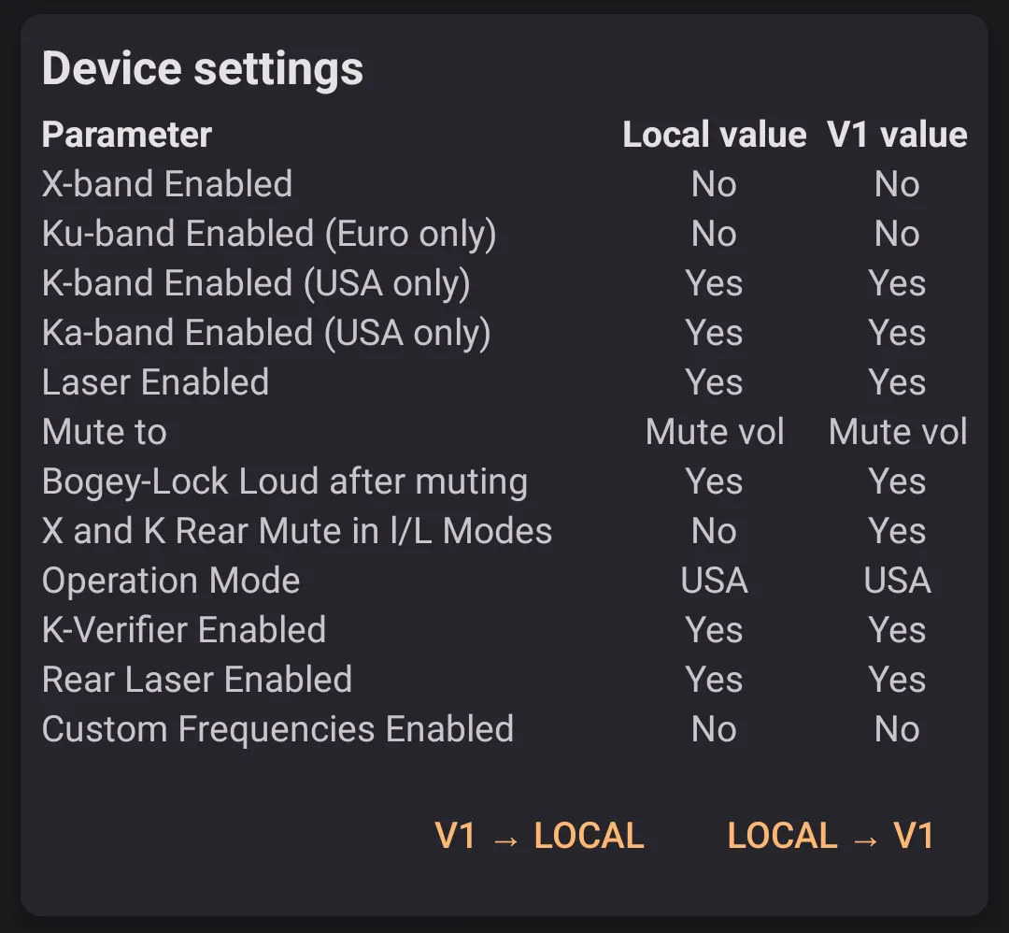This screenshot has height=933, width=1009.
Task: Select the Custom Frequencies Enabled label
Action: (x=277, y=729)
